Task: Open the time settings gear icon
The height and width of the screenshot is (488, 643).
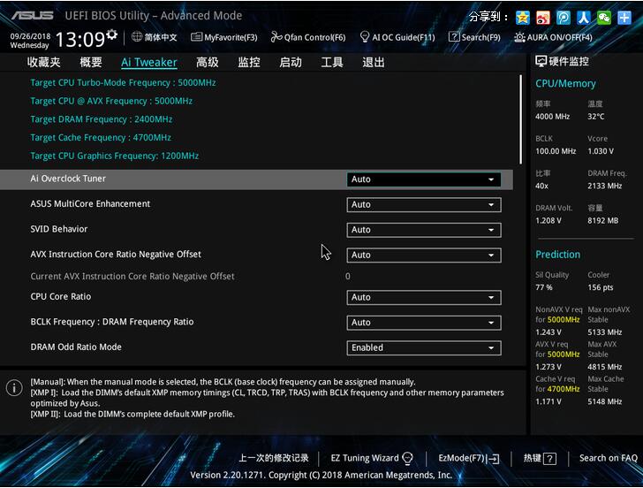Action: click(x=111, y=34)
